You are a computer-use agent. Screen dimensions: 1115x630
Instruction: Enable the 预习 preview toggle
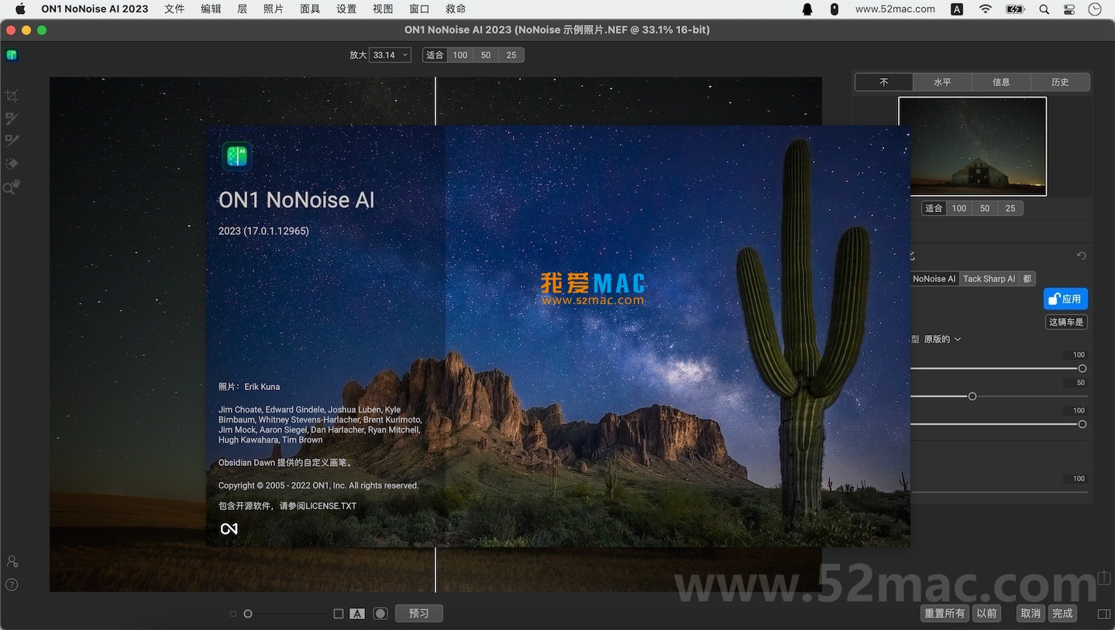[x=418, y=613]
